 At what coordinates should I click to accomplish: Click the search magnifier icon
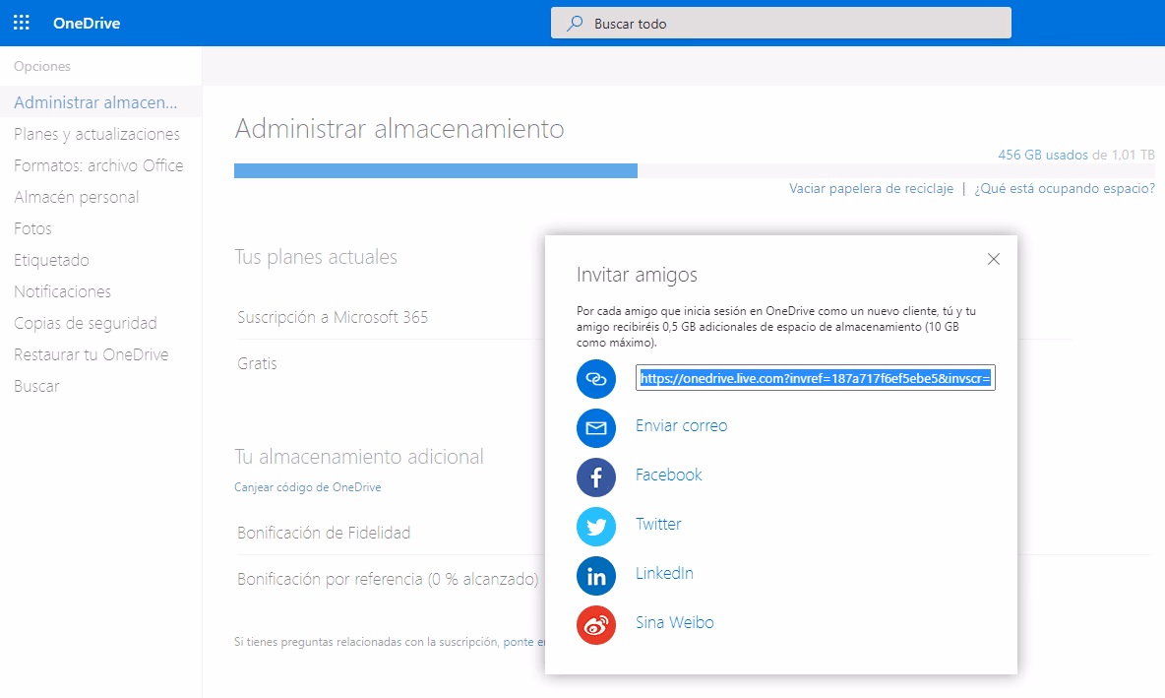(x=575, y=23)
